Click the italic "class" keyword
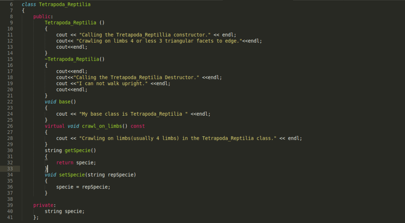The width and height of the screenshot is (405, 223). pos(29,4)
